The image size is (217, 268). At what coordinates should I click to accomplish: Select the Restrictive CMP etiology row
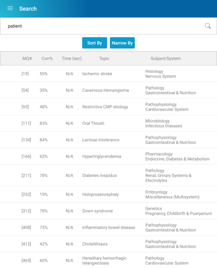tap(108, 107)
